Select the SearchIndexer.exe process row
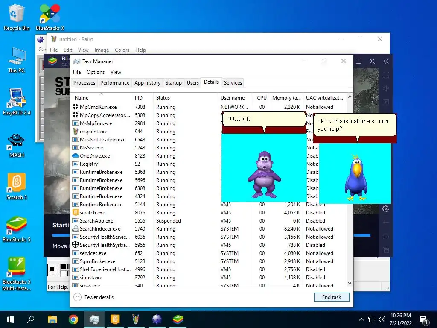The image size is (437, 328). click(x=208, y=229)
